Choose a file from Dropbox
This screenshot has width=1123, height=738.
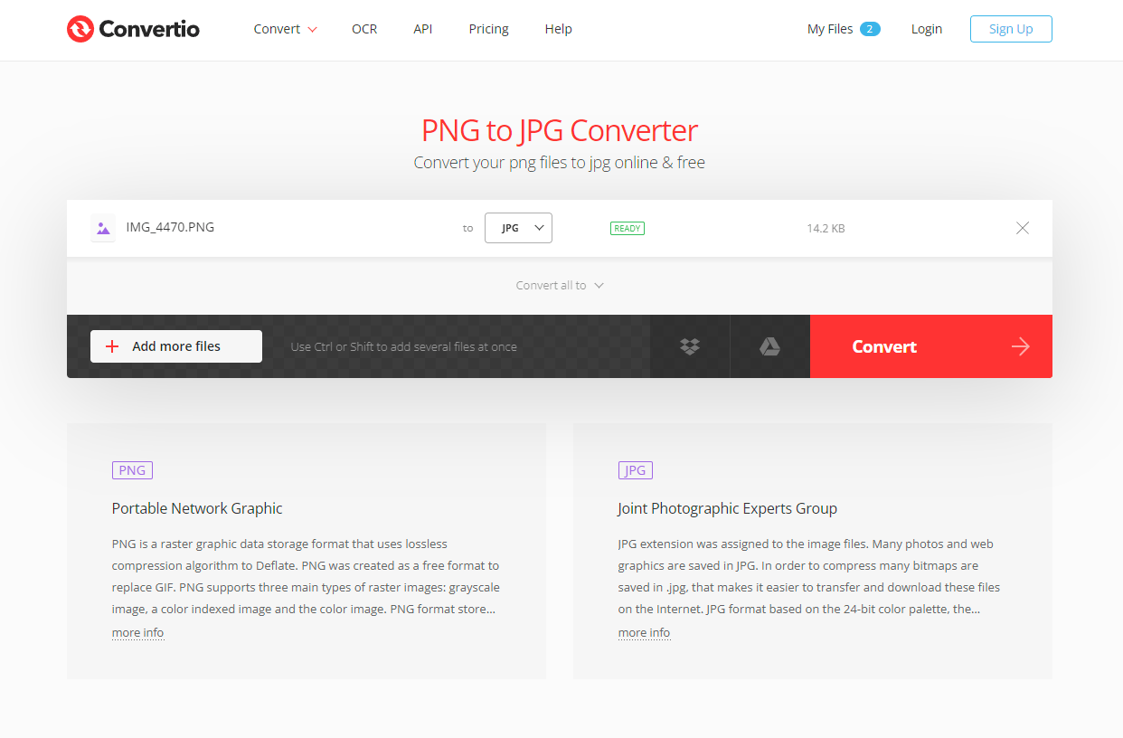(x=690, y=346)
